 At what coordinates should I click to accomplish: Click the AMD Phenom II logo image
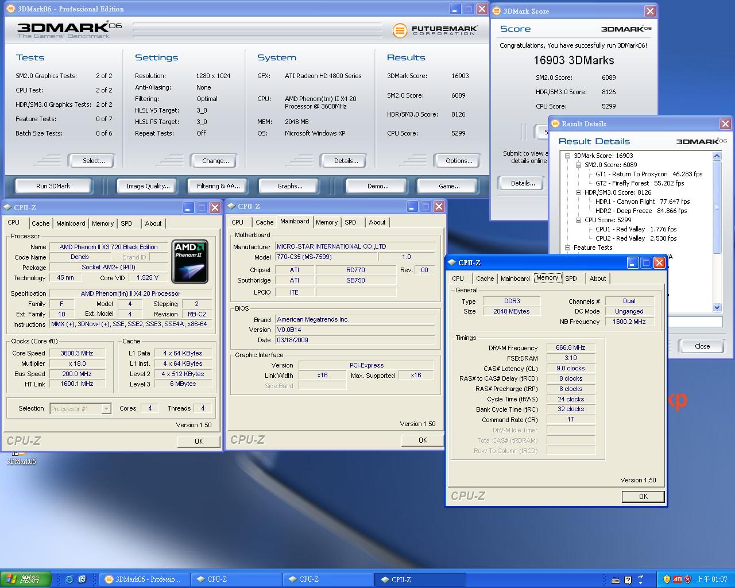[x=190, y=262]
